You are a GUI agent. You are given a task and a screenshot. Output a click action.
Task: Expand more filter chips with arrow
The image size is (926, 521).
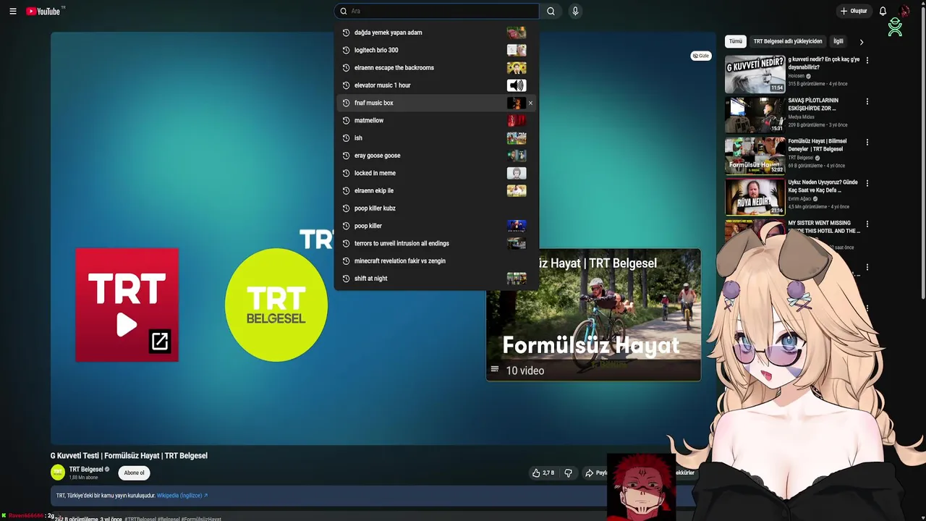(x=861, y=42)
